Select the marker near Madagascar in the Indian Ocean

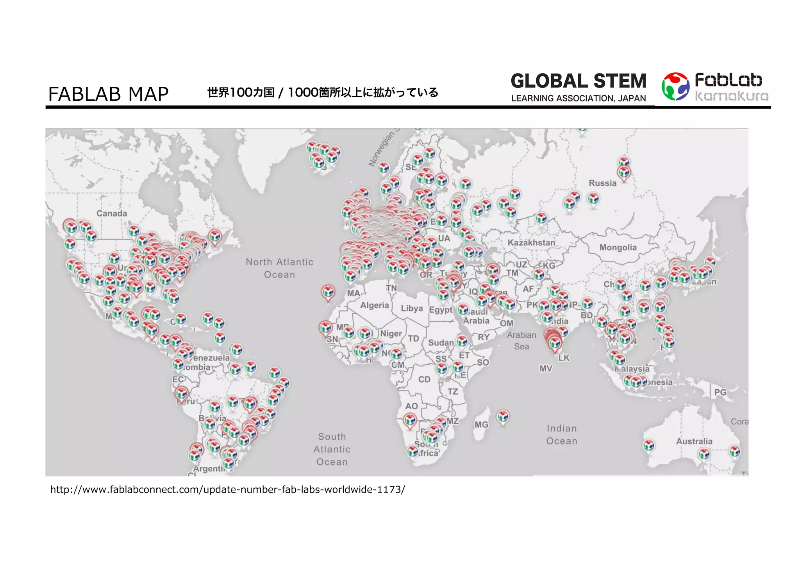click(x=503, y=417)
